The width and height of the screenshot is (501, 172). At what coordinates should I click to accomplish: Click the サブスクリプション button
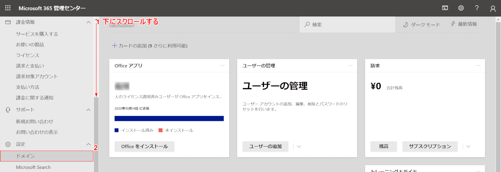tap(430, 146)
